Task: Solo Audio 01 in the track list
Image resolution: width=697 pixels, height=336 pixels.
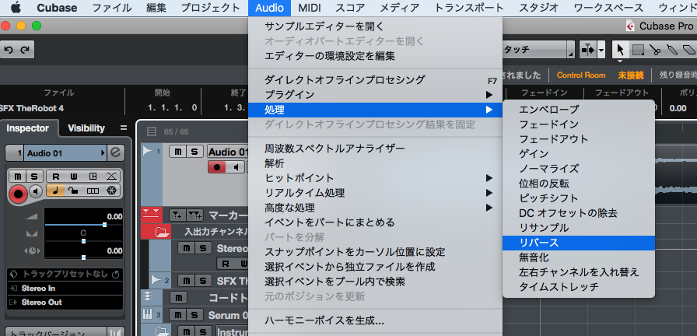Action: [194, 152]
